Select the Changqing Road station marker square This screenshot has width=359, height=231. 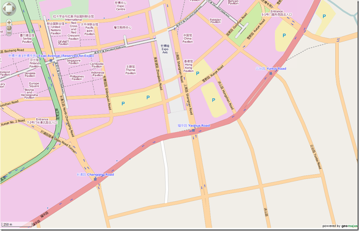pos(95,179)
